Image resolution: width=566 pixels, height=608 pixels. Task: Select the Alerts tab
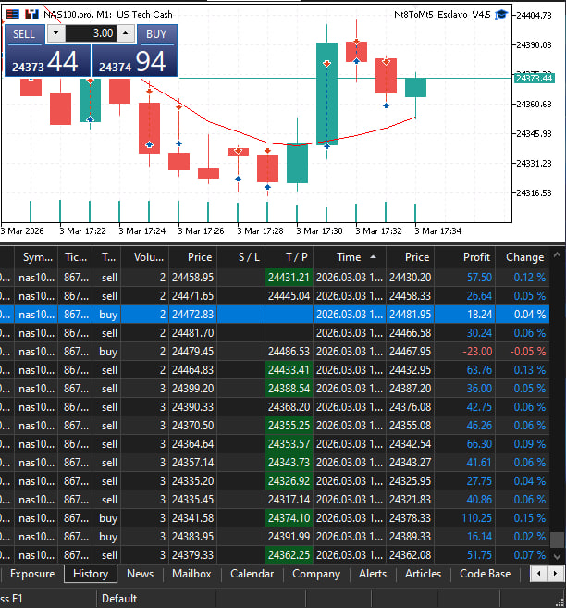tap(373, 574)
